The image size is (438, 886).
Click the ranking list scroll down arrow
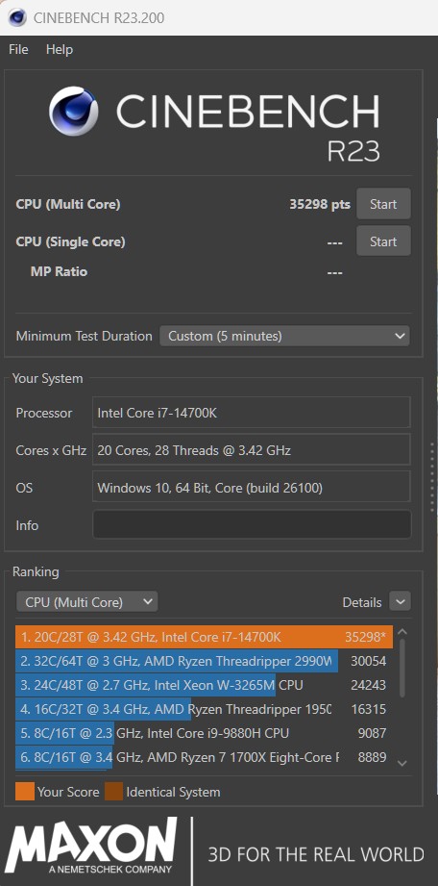401,763
